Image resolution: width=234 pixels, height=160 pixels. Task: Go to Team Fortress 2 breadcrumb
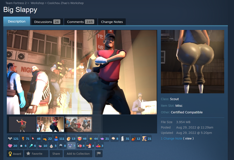pyautogui.click(x=16, y=3)
